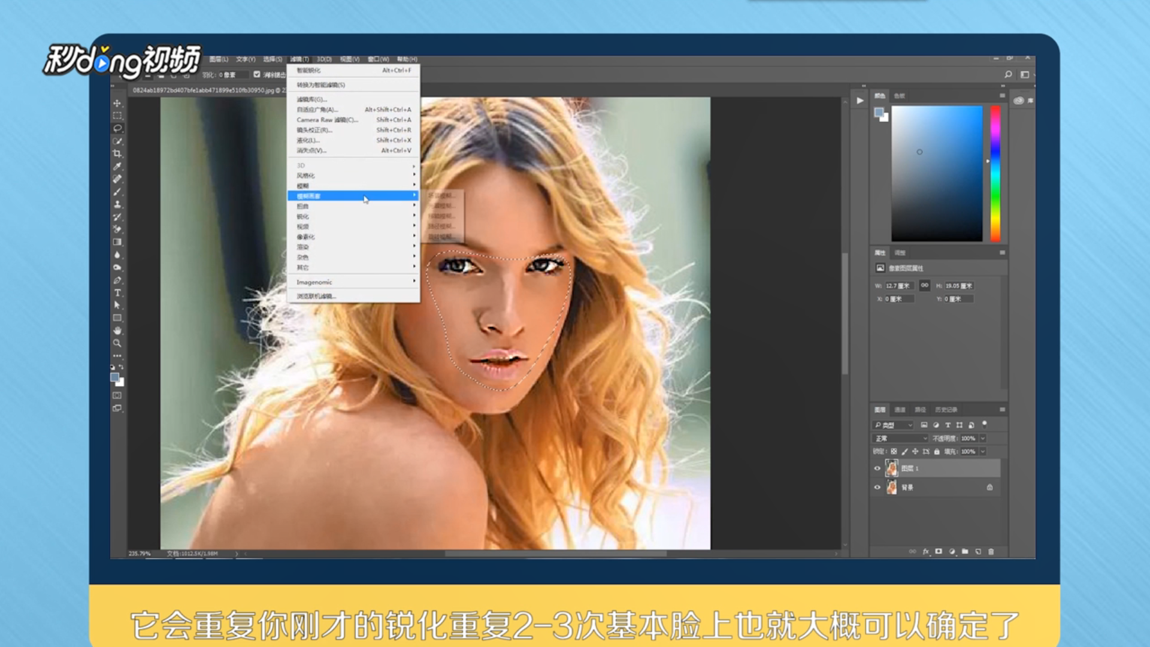Delete the layer with the trash icon

pyautogui.click(x=991, y=552)
